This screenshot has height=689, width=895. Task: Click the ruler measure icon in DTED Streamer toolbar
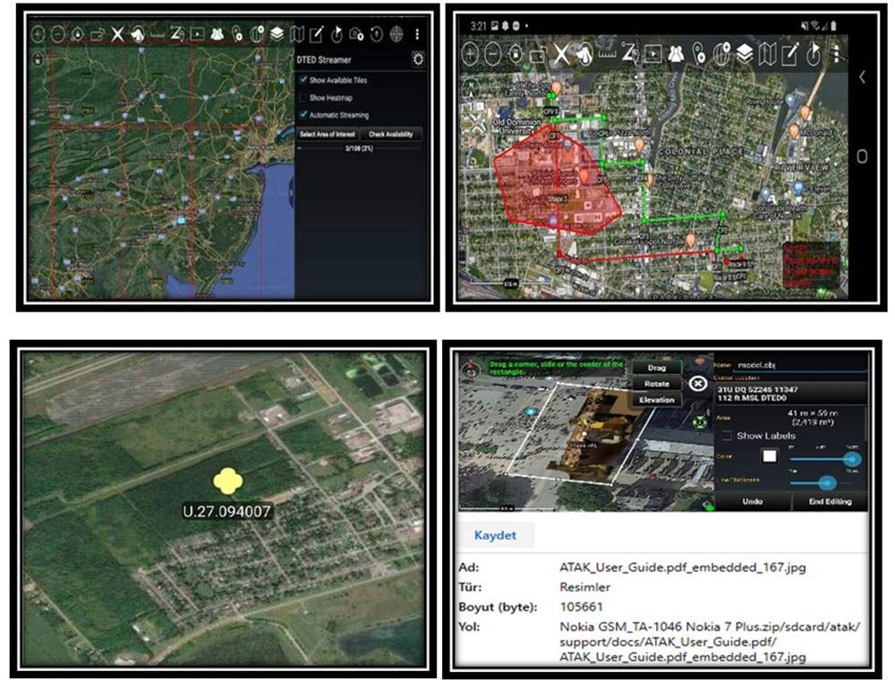point(157,36)
